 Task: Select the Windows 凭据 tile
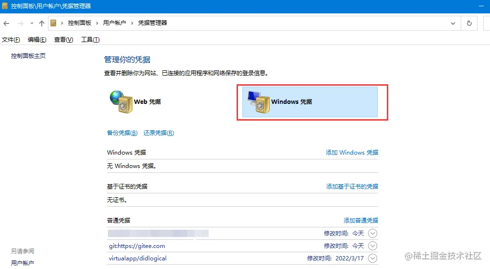click(310, 102)
